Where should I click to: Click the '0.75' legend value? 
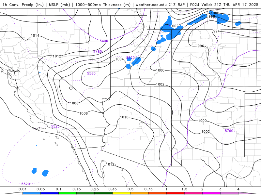(148, 189)
